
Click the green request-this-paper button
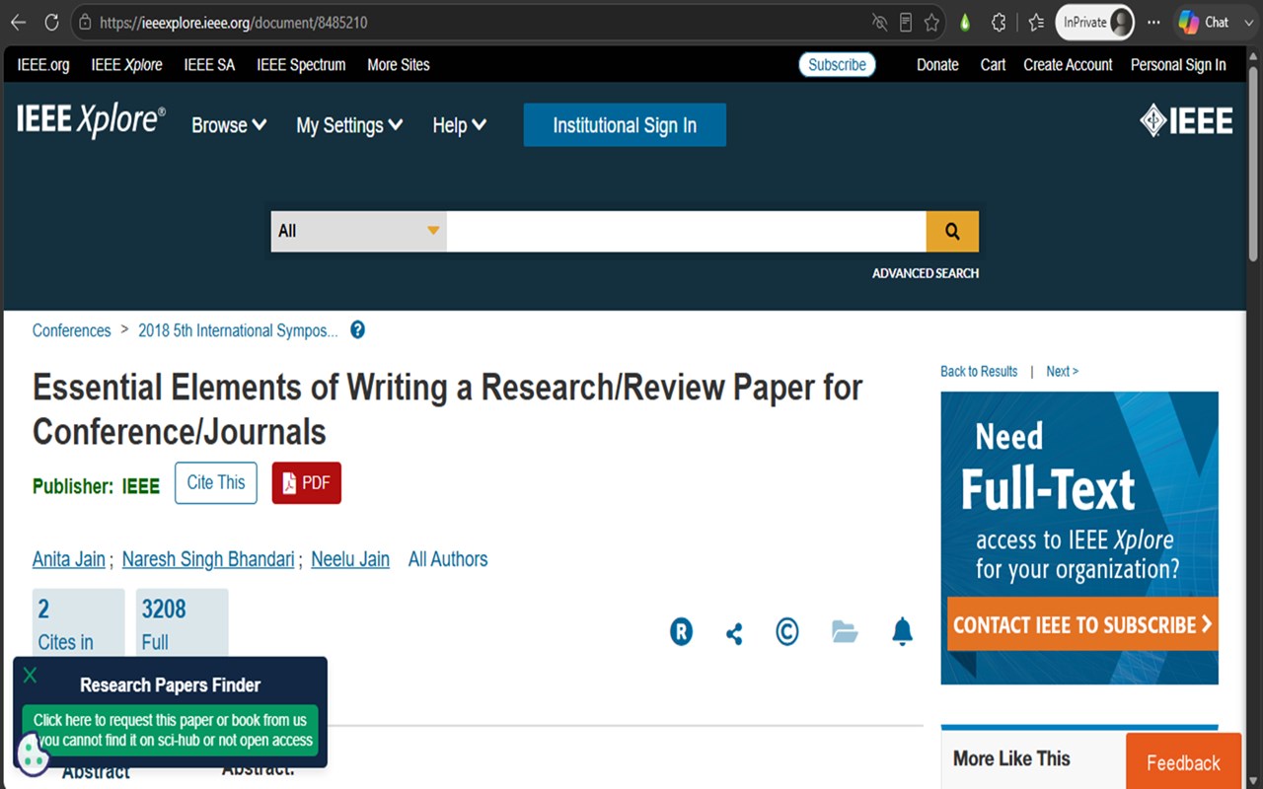tap(171, 730)
